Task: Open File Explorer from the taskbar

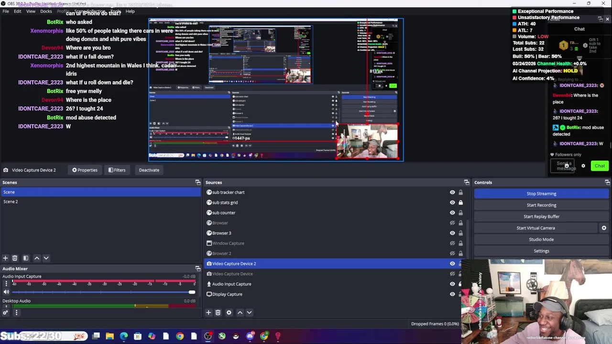Action: pos(109,336)
